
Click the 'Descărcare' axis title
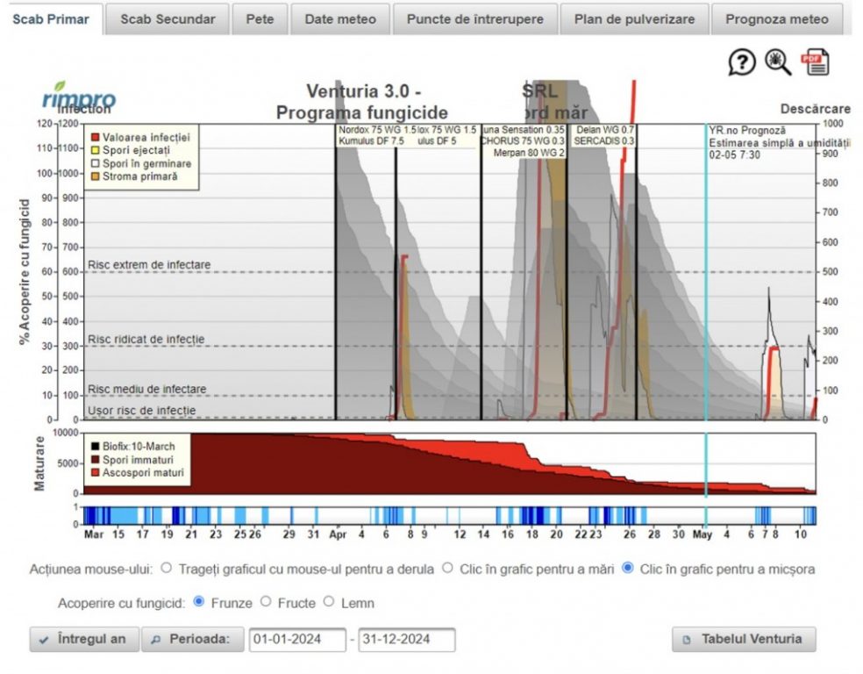point(815,109)
